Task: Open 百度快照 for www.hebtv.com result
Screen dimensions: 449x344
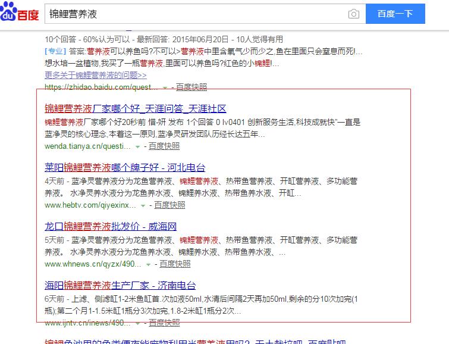Action: click(169, 205)
